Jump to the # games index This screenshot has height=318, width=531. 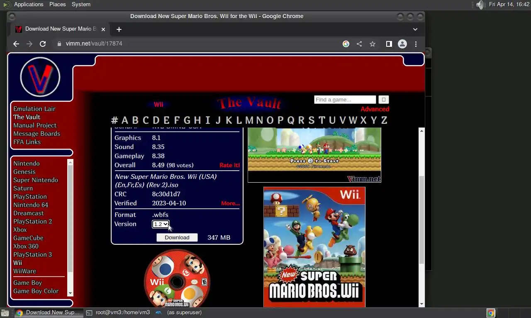(x=114, y=120)
